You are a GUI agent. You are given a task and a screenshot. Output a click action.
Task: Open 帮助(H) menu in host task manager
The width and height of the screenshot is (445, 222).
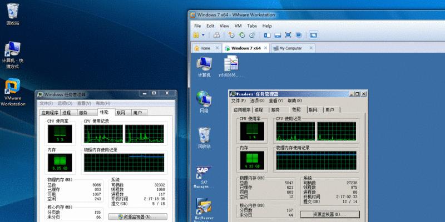(103, 103)
